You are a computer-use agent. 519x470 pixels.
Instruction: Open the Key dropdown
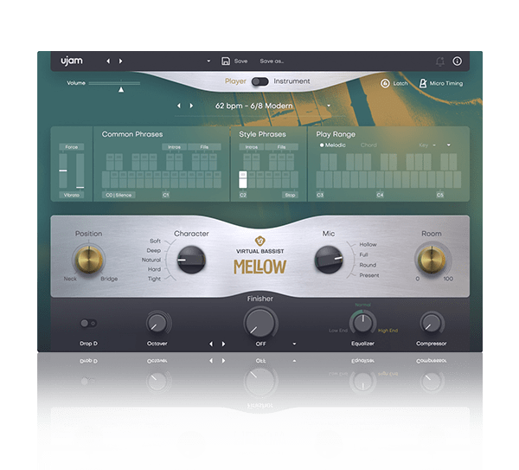(427, 145)
